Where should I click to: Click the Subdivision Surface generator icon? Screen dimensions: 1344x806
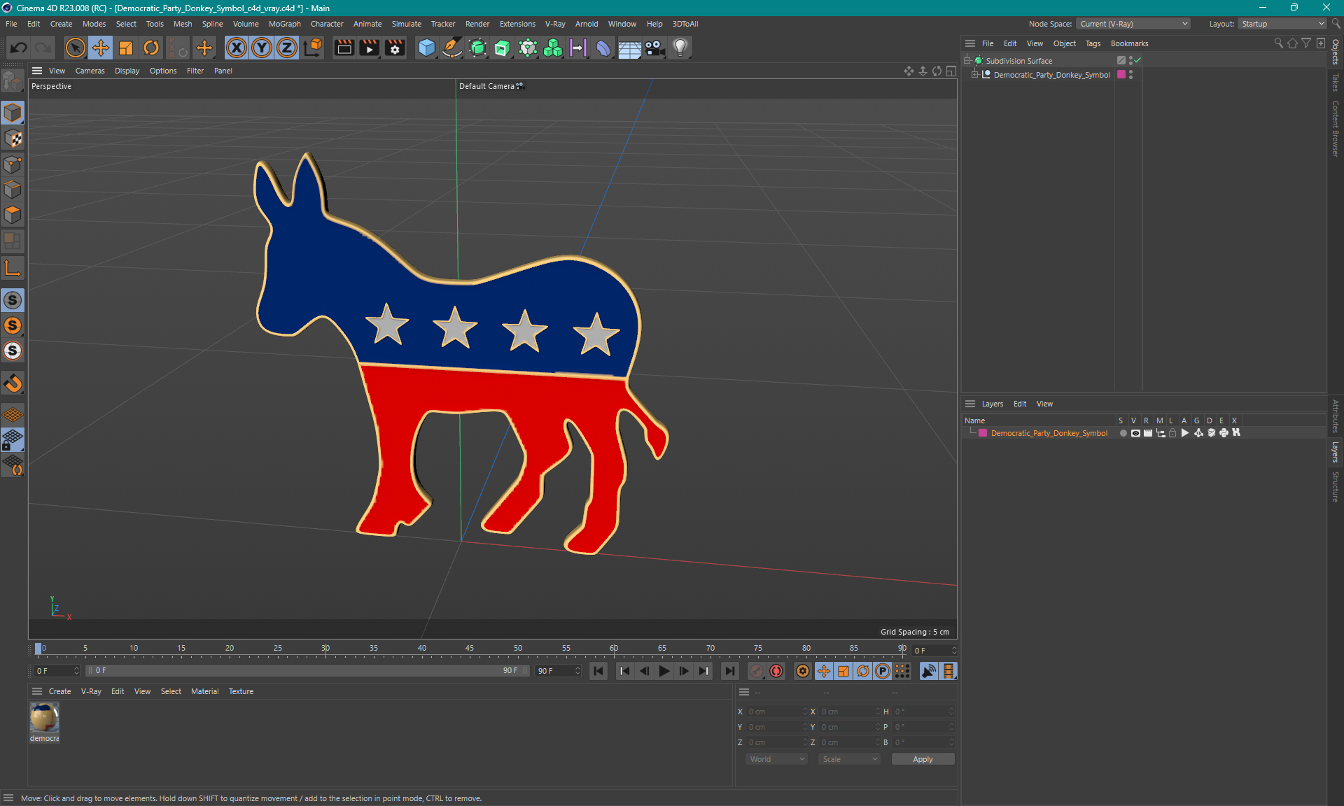[x=477, y=48]
